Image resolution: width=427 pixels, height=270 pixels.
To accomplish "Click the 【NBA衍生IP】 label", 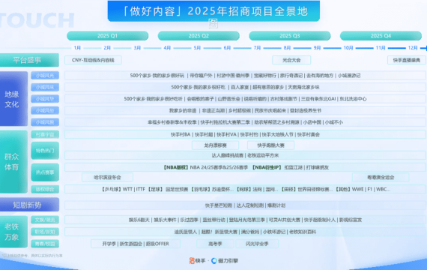I will [x=267, y=167].
